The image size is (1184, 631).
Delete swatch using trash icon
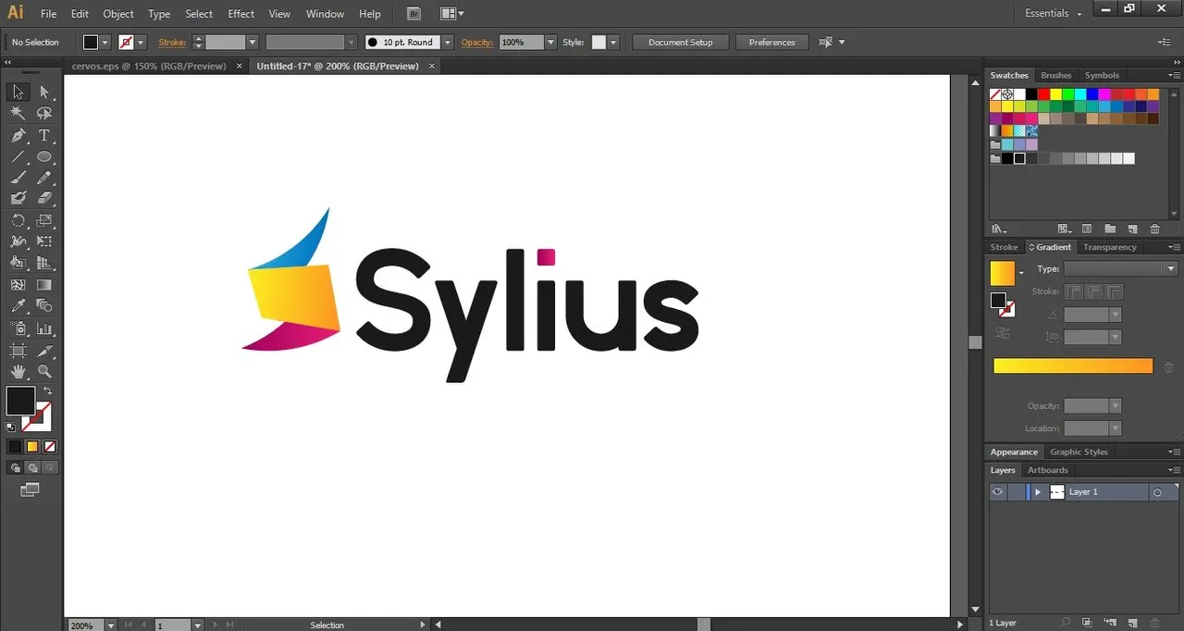(1154, 229)
